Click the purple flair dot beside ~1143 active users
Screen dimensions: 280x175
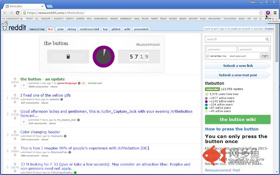(x=206, y=101)
